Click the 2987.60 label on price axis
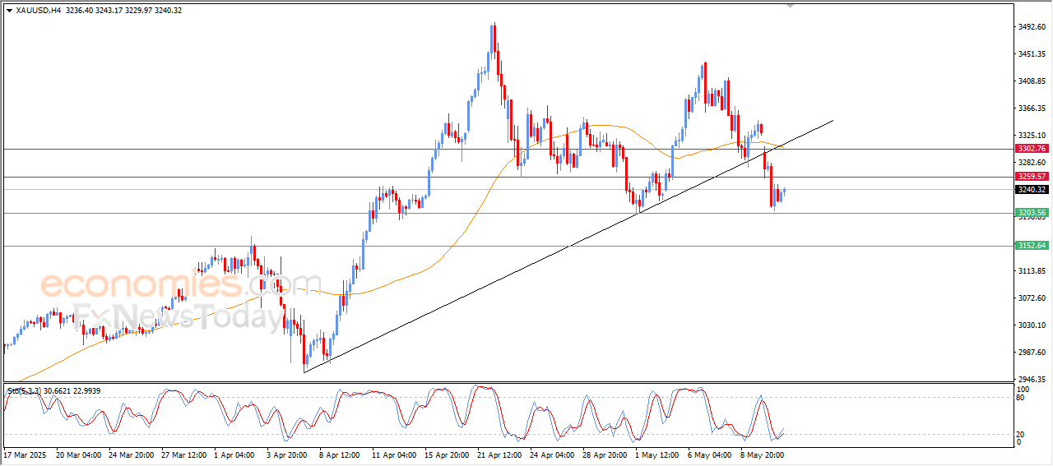 pos(1031,352)
